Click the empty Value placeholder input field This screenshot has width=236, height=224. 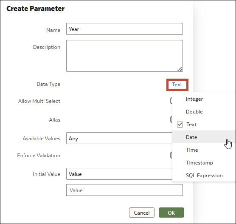[x=124, y=190]
